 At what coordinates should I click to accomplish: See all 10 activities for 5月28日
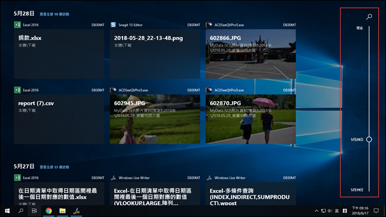pos(55,14)
